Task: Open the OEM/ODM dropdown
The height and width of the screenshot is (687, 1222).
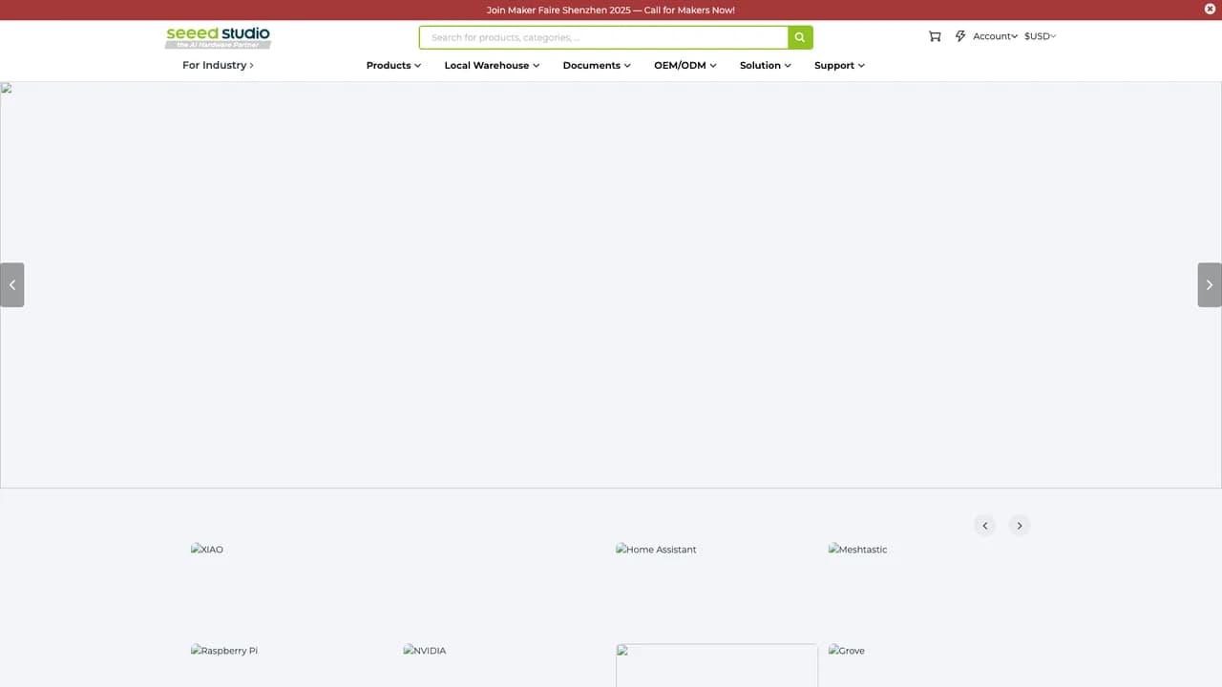Action: (x=685, y=66)
